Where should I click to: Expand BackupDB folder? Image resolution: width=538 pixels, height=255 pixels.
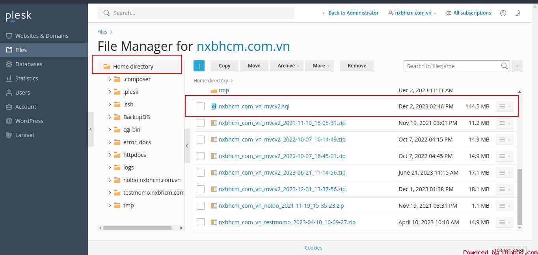pyautogui.click(x=110, y=117)
